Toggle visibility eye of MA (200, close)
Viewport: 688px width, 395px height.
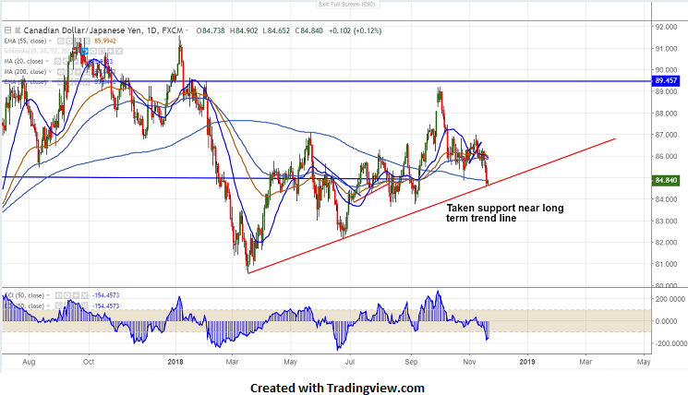pos(61,72)
